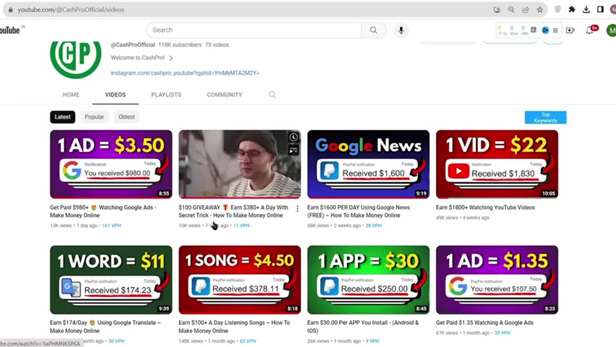Click the 28 VPH stat

click(x=373, y=226)
